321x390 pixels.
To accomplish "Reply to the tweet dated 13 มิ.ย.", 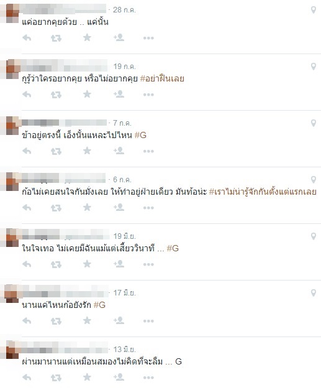I will (27, 378).
